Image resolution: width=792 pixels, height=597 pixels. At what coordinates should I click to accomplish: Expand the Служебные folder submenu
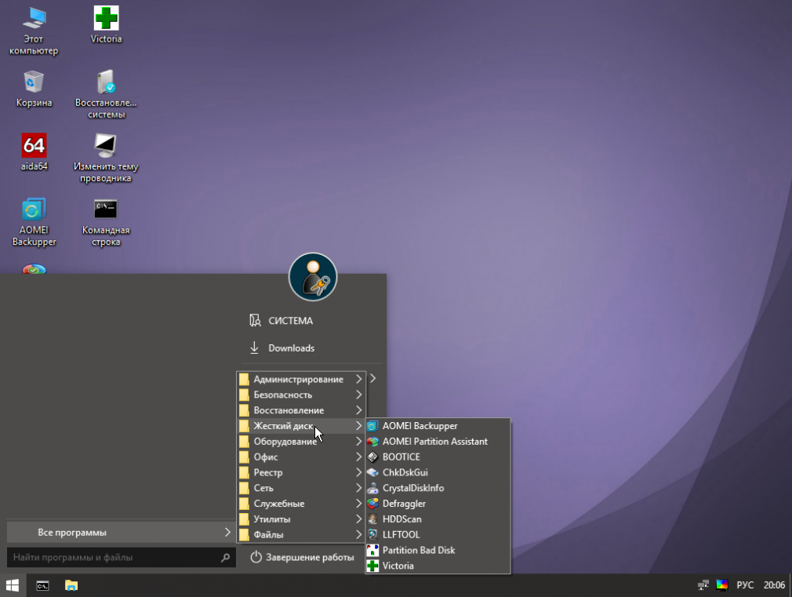coord(301,504)
